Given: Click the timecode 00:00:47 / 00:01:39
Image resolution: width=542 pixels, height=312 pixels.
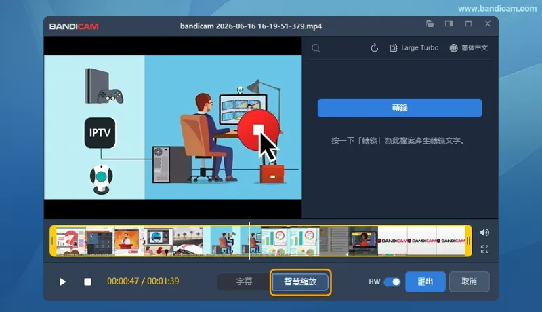Looking at the screenshot, I should click(143, 281).
